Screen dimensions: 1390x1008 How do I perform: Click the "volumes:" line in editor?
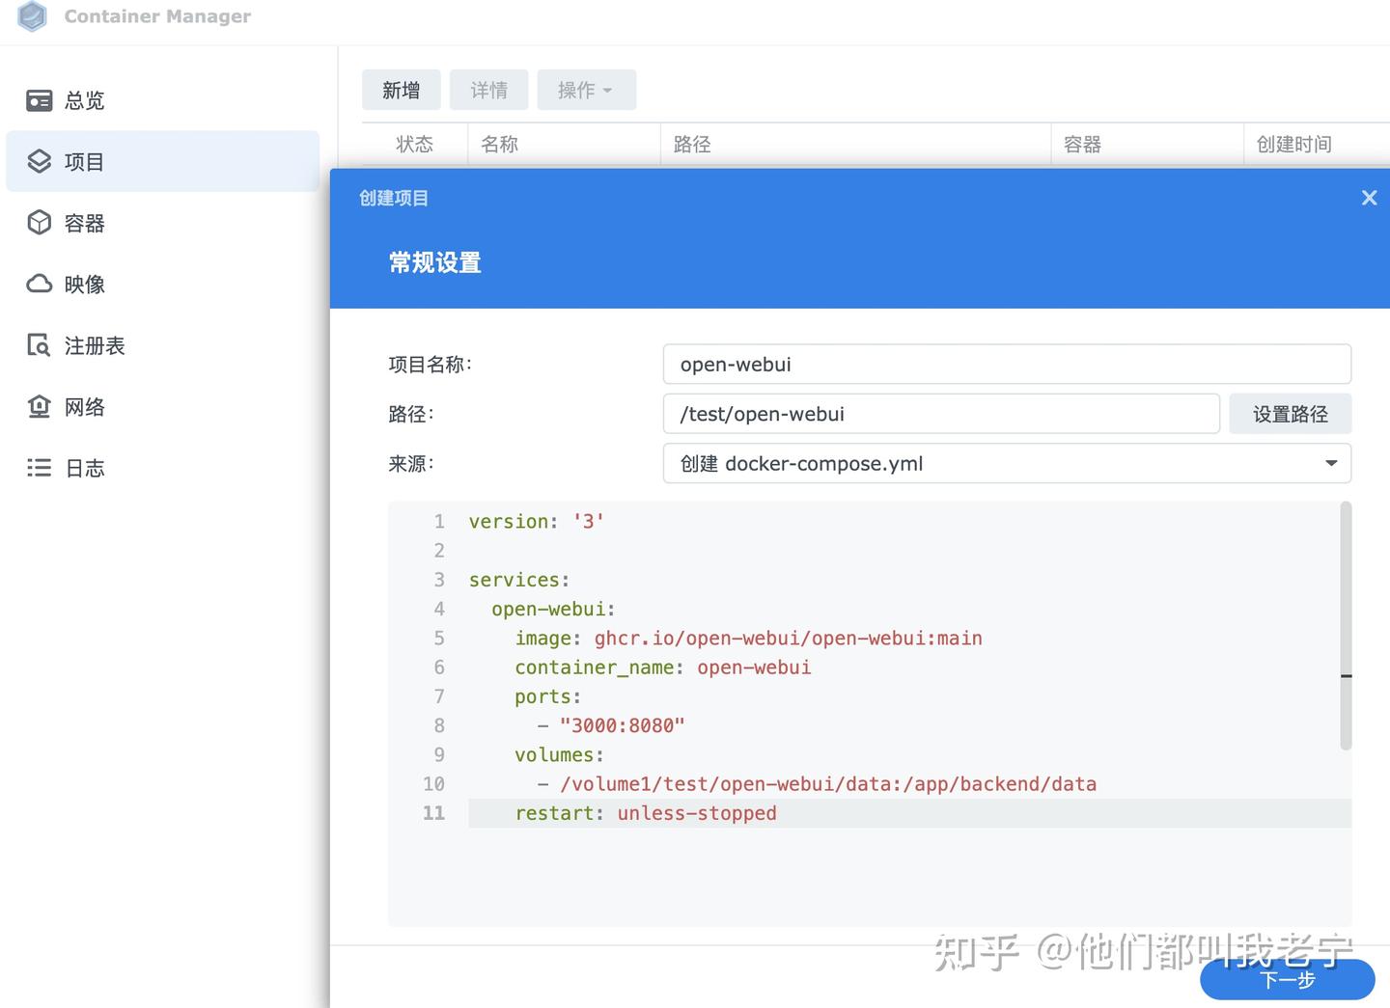coord(560,754)
